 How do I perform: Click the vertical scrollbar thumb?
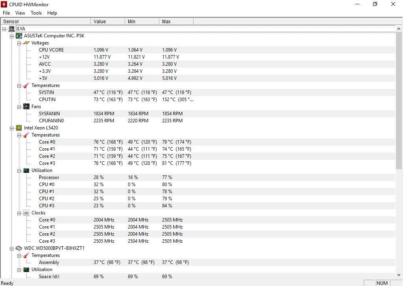pos(399,101)
